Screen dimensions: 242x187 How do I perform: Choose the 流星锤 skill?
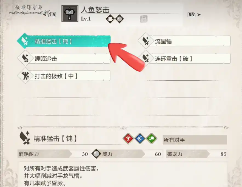(184, 41)
